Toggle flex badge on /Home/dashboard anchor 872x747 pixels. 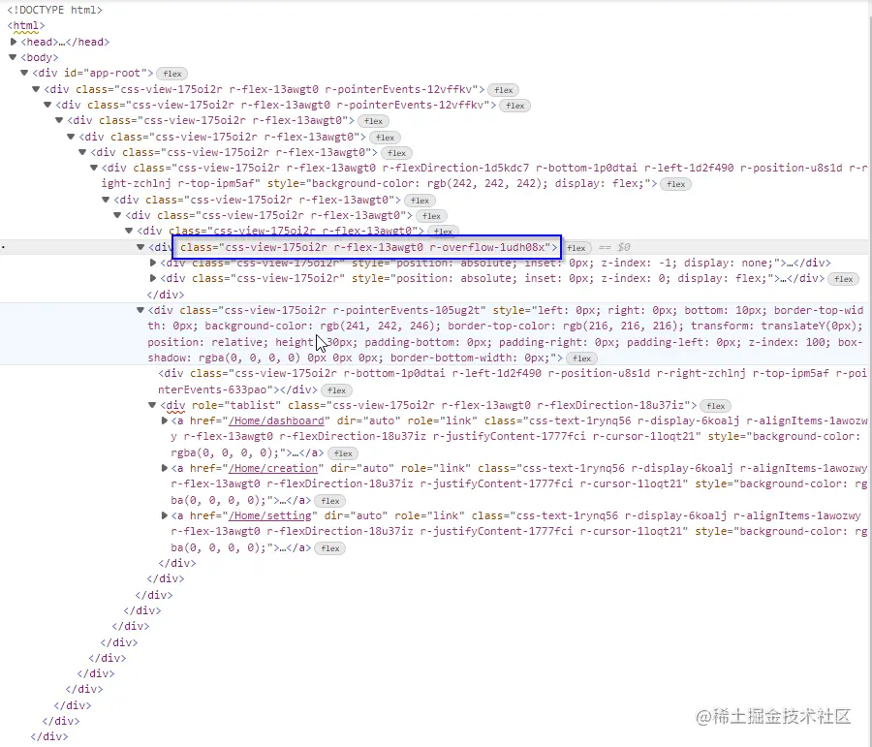(343, 453)
